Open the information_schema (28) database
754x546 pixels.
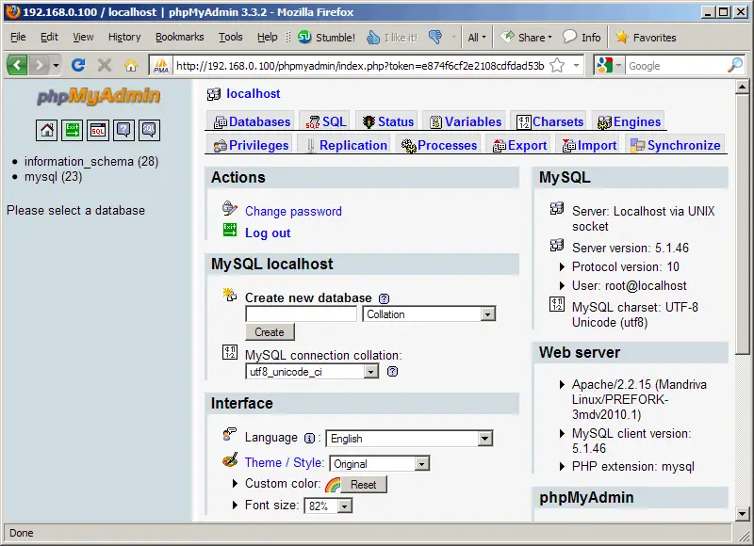(91, 161)
